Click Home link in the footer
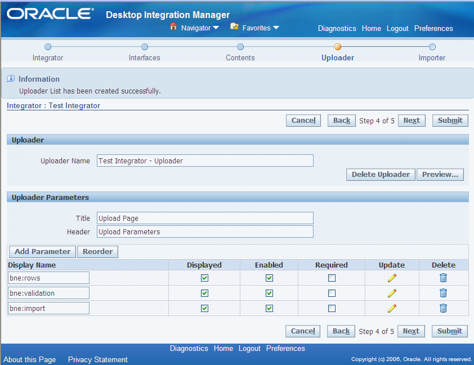 (223, 348)
